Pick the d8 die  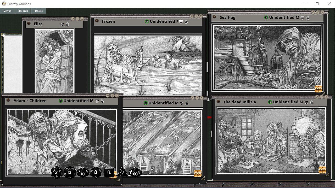click(96, 172)
